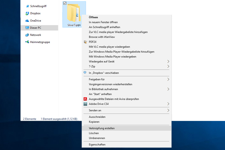Click the Dropbox icon beside verschieben entry
Viewport: 225px width, 150px height.
coord(85,73)
